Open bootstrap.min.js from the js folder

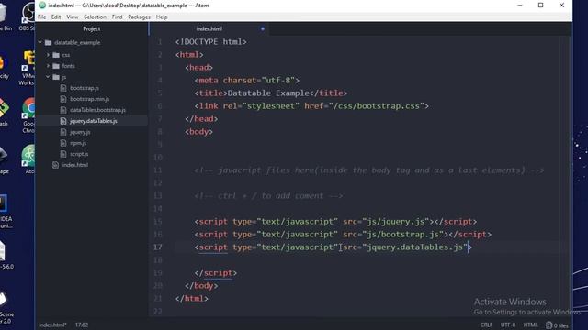coord(90,99)
